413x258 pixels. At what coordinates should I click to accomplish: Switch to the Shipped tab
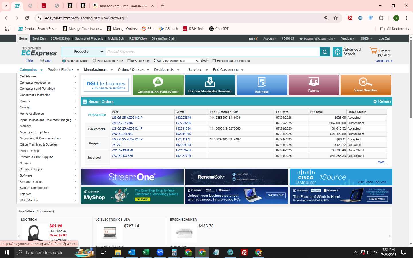pos(94,144)
